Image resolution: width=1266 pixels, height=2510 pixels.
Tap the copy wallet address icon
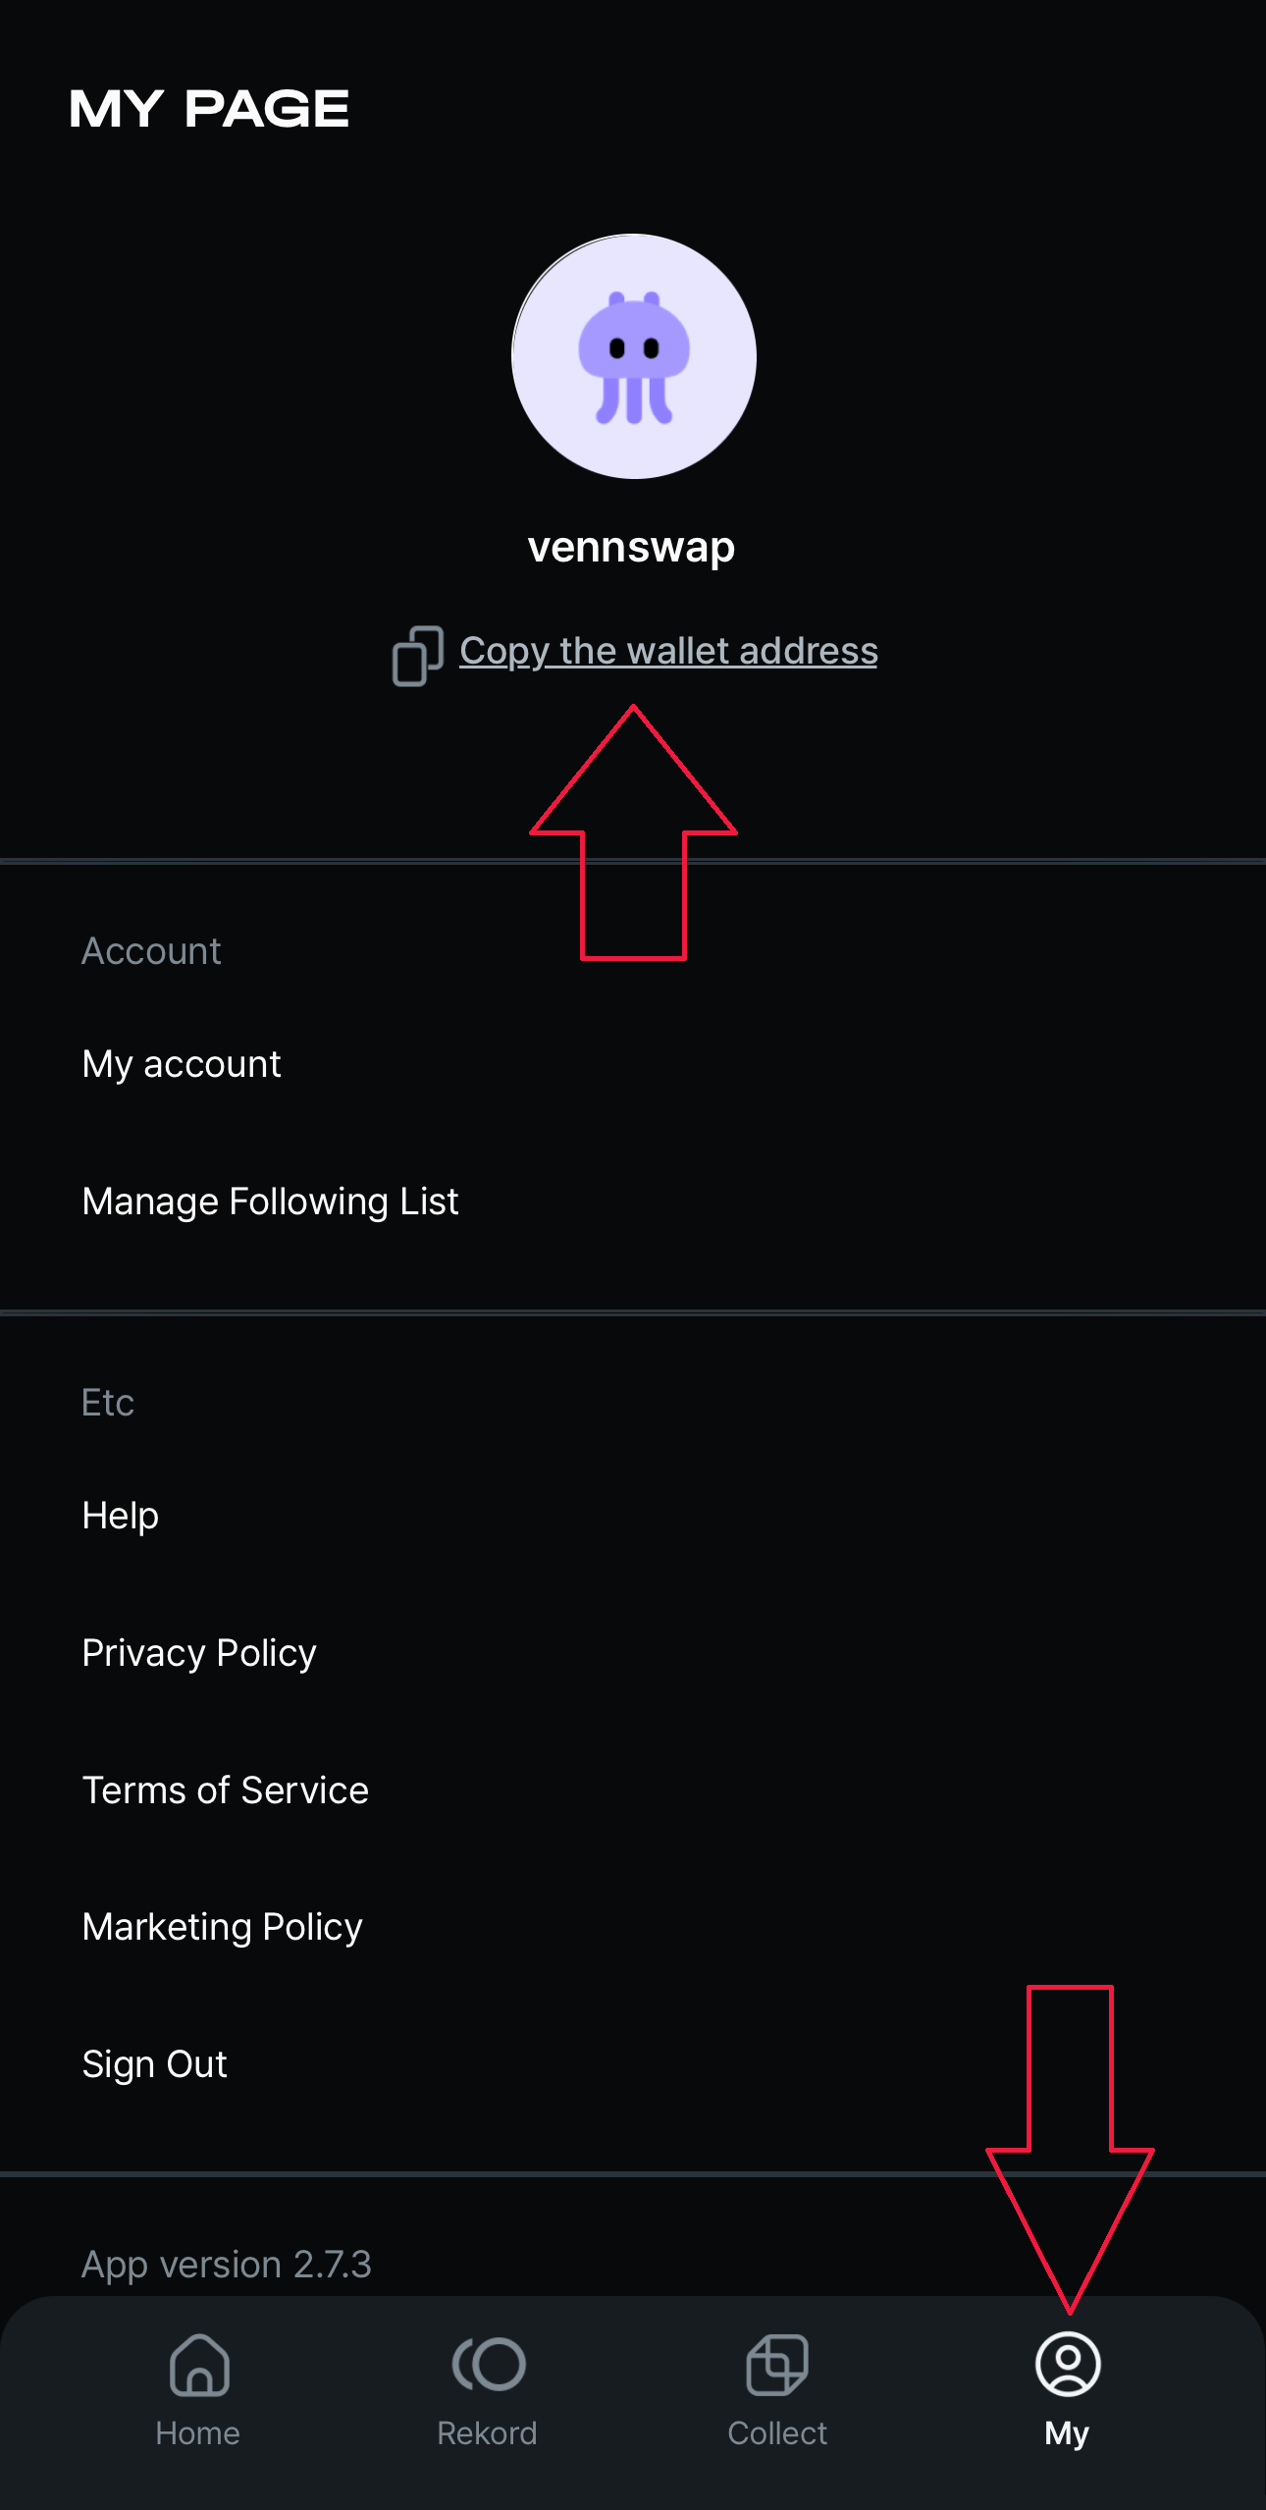[x=418, y=655]
